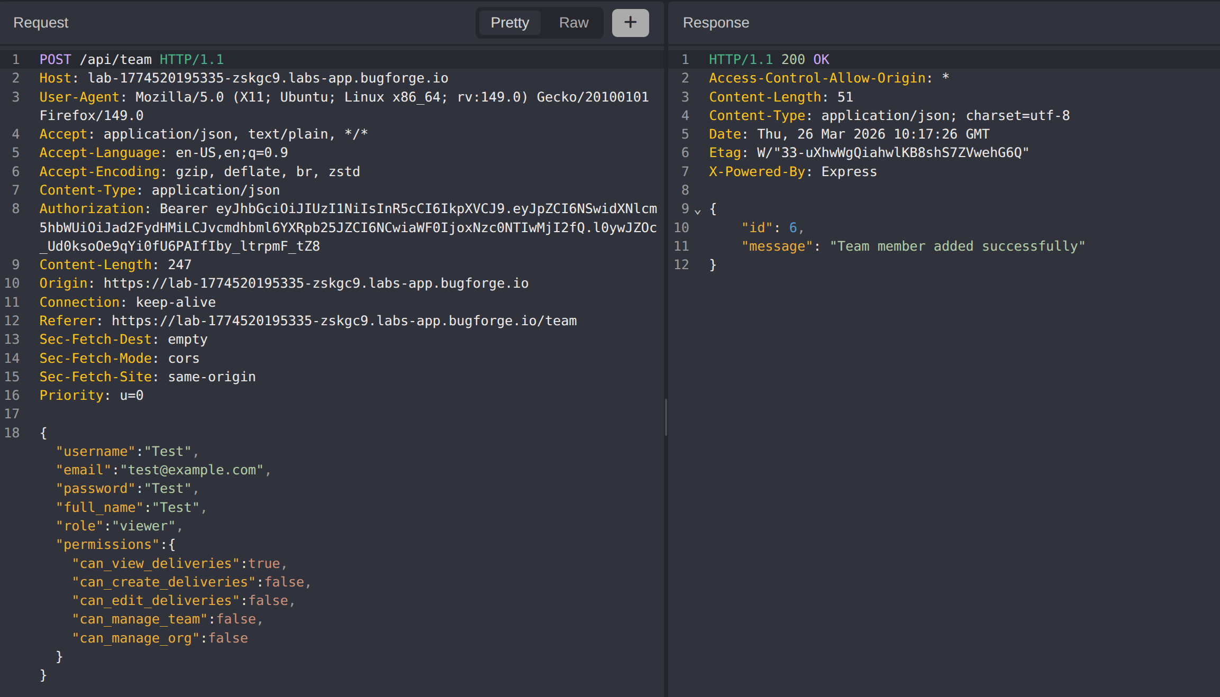This screenshot has height=697, width=1220.
Task: Switch to the Raw view tab
Action: point(573,23)
